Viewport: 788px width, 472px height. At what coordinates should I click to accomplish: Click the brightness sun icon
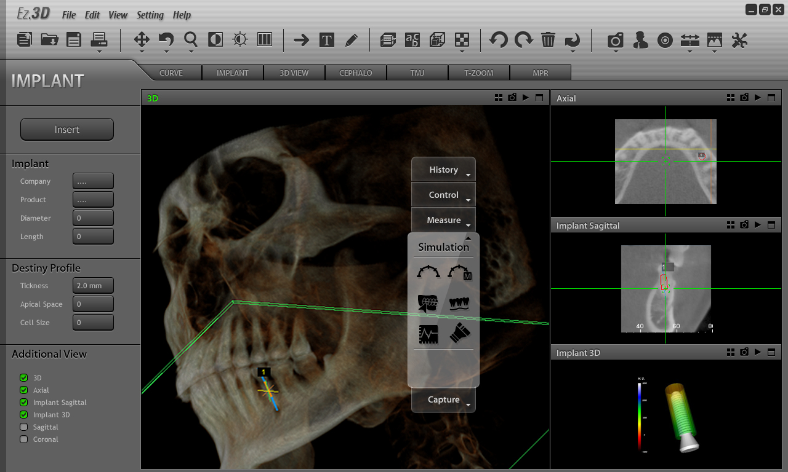(x=240, y=40)
